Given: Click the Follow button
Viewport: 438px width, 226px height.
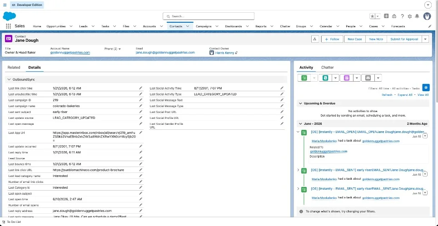Looking at the screenshot, I should click(332, 39).
